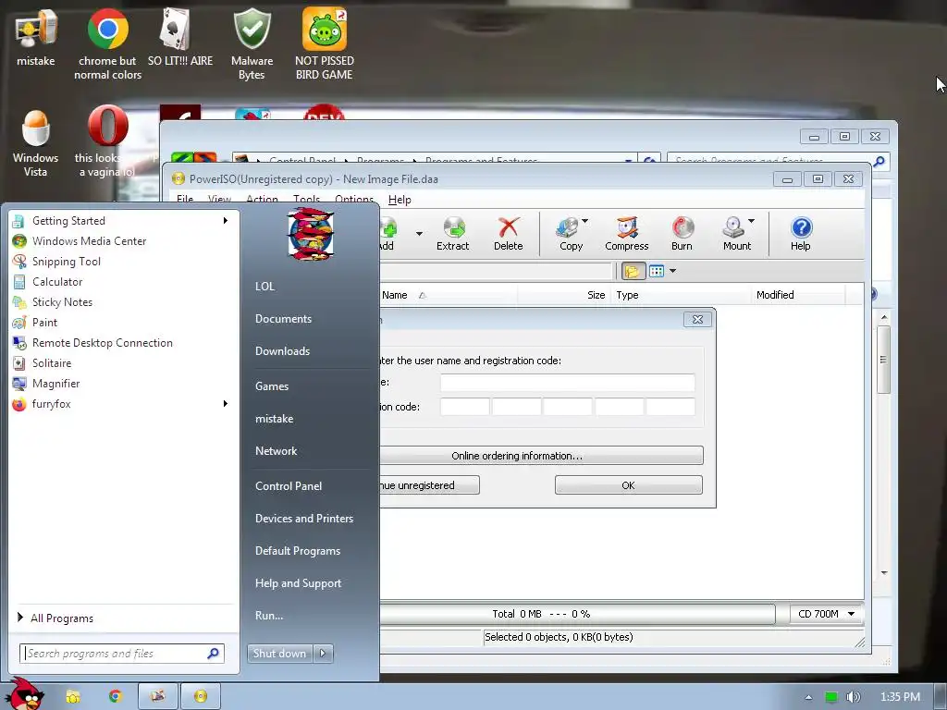Expand the Getting Started submenu arrow

coord(226,220)
